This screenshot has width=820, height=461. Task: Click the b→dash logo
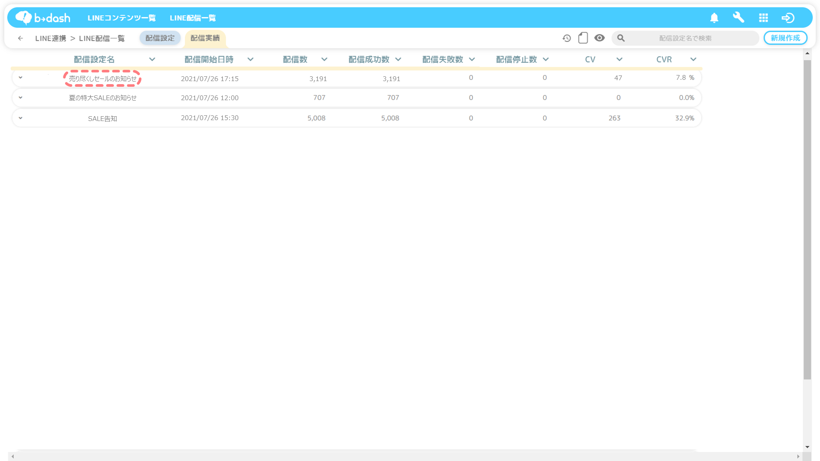pyautogui.click(x=43, y=18)
